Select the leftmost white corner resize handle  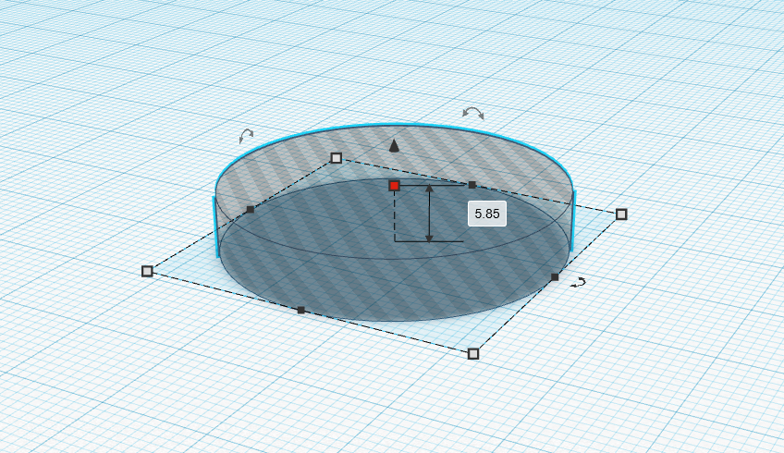(x=147, y=271)
